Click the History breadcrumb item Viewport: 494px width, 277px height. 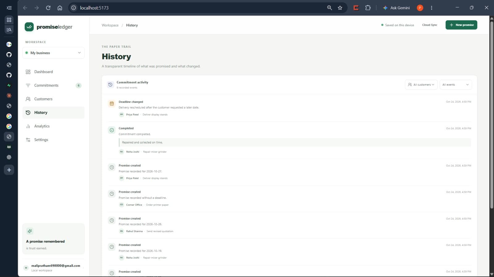tap(132, 25)
